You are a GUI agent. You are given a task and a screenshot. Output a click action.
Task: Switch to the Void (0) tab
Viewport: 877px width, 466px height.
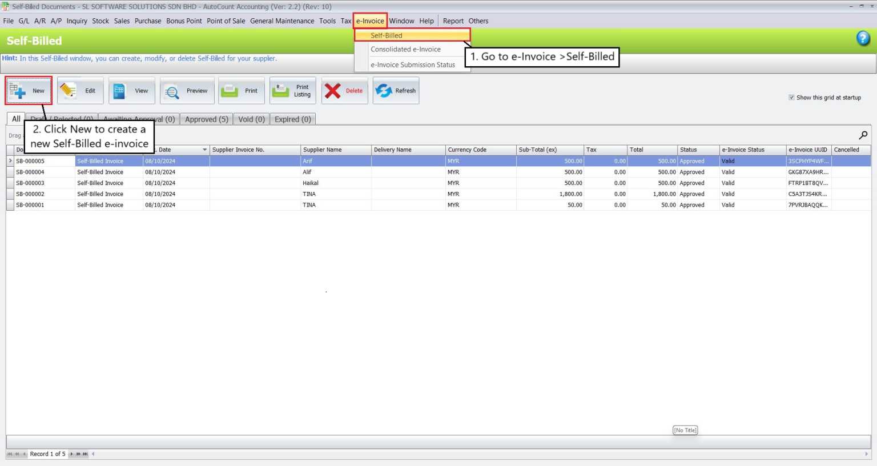click(251, 119)
